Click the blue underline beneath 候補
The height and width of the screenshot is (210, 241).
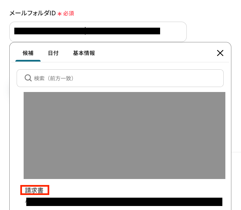[x=28, y=61]
